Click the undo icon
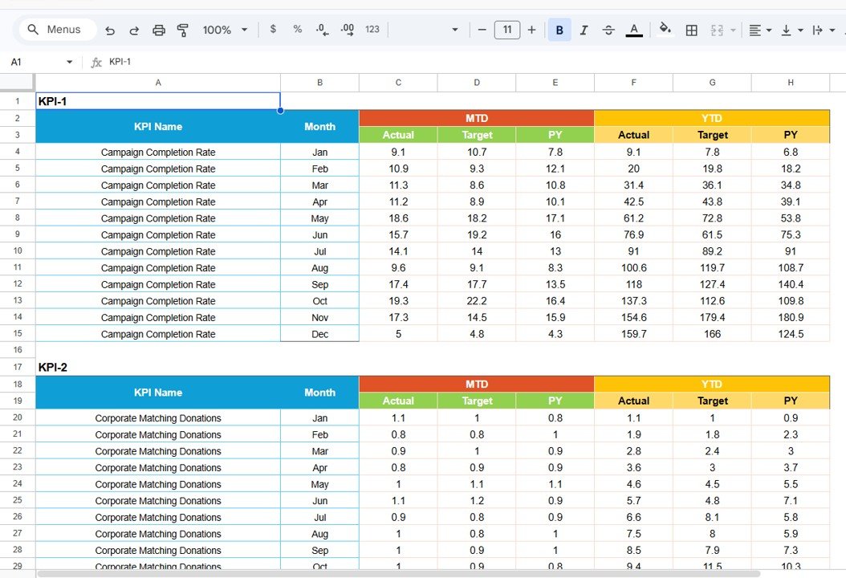The height and width of the screenshot is (578, 846). pos(110,30)
